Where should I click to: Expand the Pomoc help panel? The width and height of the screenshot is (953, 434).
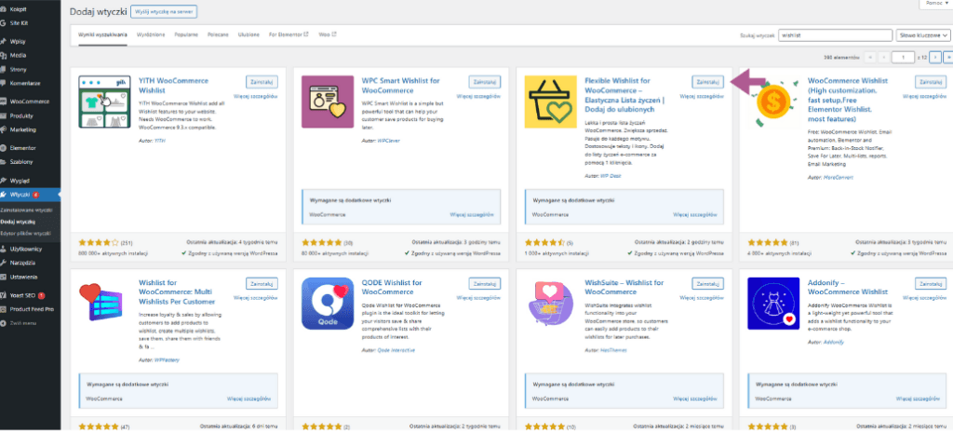point(936,4)
